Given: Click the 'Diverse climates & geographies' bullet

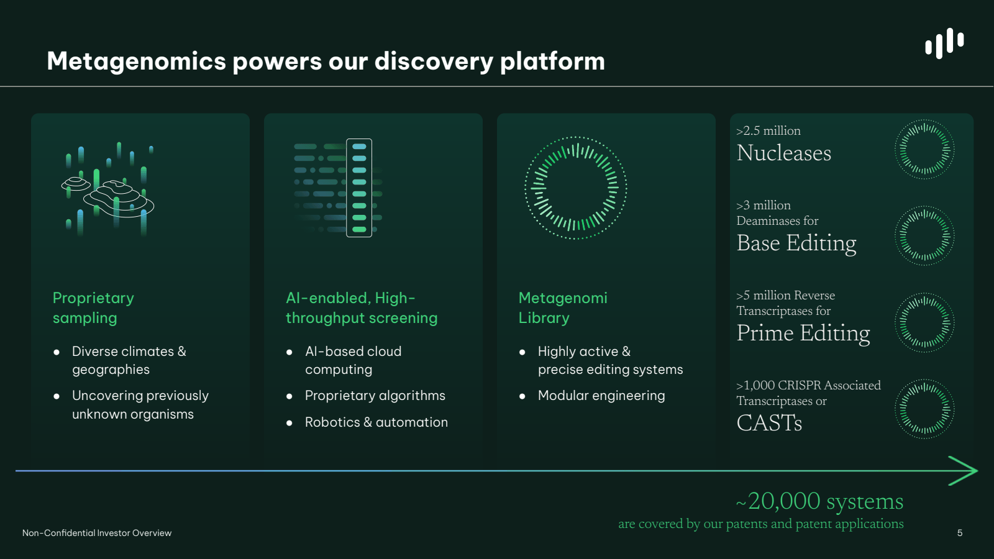Looking at the screenshot, I should 129,360.
